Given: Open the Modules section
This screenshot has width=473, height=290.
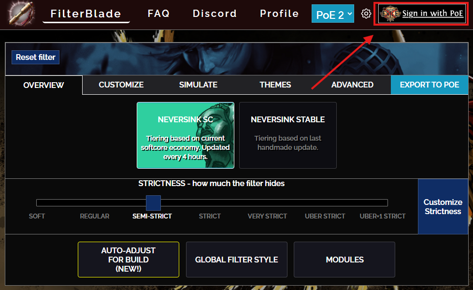Looking at the screenshot, I should coord(344,260).
